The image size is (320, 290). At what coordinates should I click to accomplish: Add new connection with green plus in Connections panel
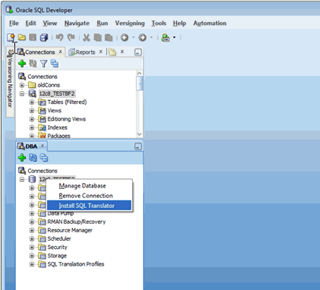click(22, 64)
